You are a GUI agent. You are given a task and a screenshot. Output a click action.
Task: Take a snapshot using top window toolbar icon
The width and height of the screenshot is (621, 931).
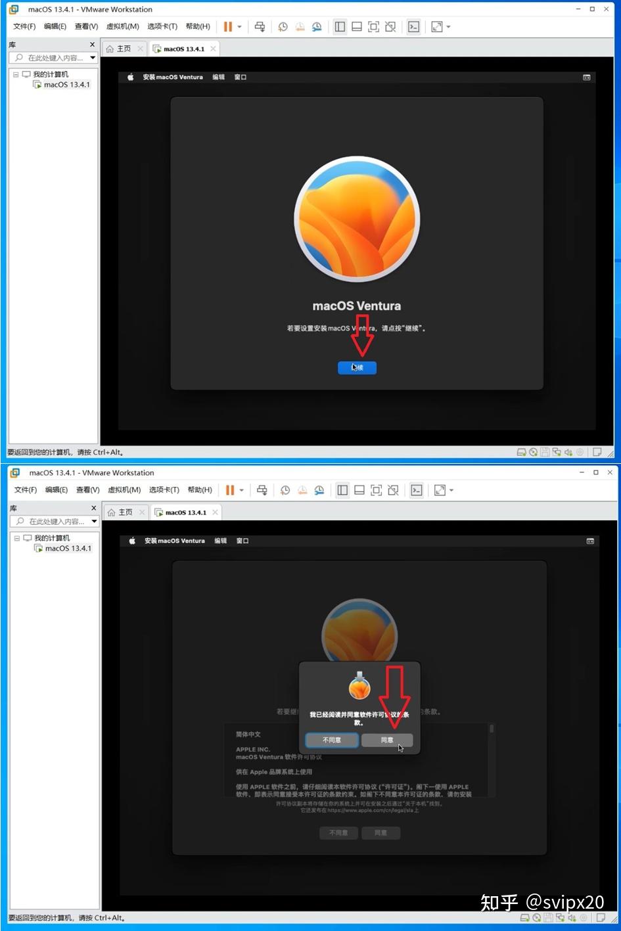283,27
